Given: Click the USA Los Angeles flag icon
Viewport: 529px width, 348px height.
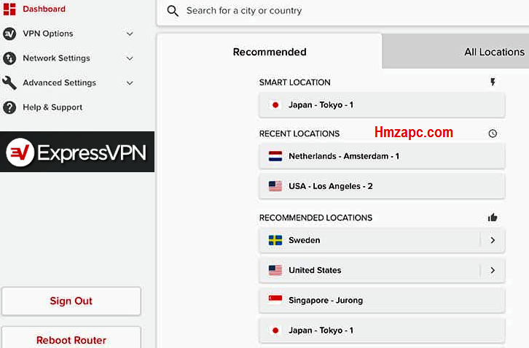Looking at the screenshot, I should click(x=275, y=186).
